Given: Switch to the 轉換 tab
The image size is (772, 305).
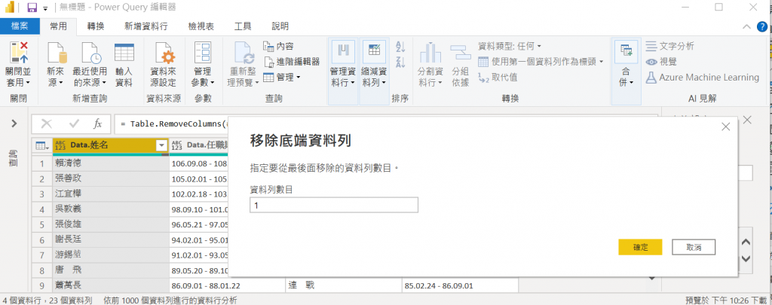Looking at the screenshot, I should point(96,26).
